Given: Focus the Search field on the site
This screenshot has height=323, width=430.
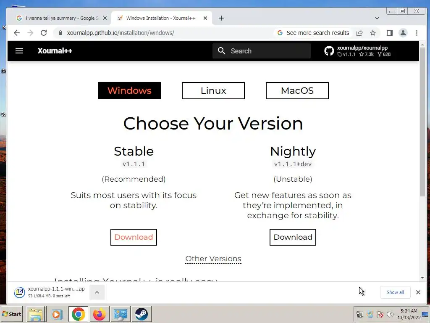Looking at the screenshot, I should pos(261,51).
